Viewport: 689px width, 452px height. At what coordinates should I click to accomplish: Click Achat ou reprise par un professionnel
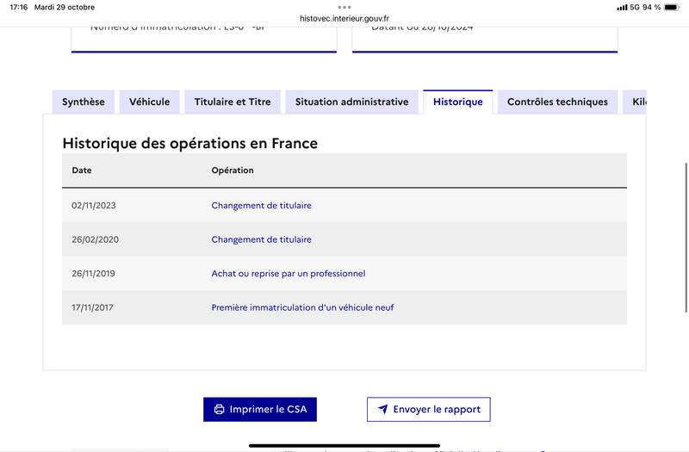(289, 273)
